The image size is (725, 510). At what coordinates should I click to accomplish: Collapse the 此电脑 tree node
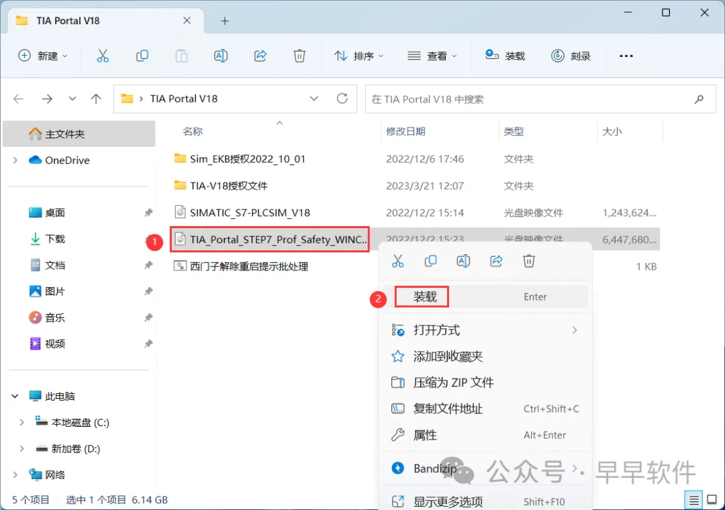click(15, 396)
